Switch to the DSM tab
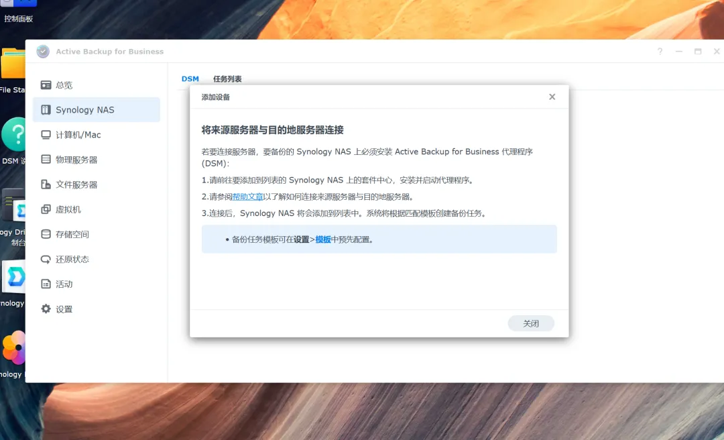The width and height of the screenshot is (724, 440). pyautogui.click(x=190, y=78)
